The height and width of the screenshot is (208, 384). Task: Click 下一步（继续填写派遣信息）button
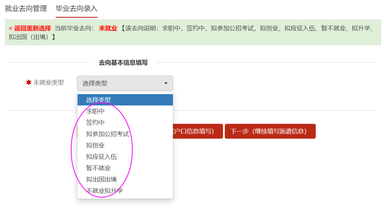point(270,131)
